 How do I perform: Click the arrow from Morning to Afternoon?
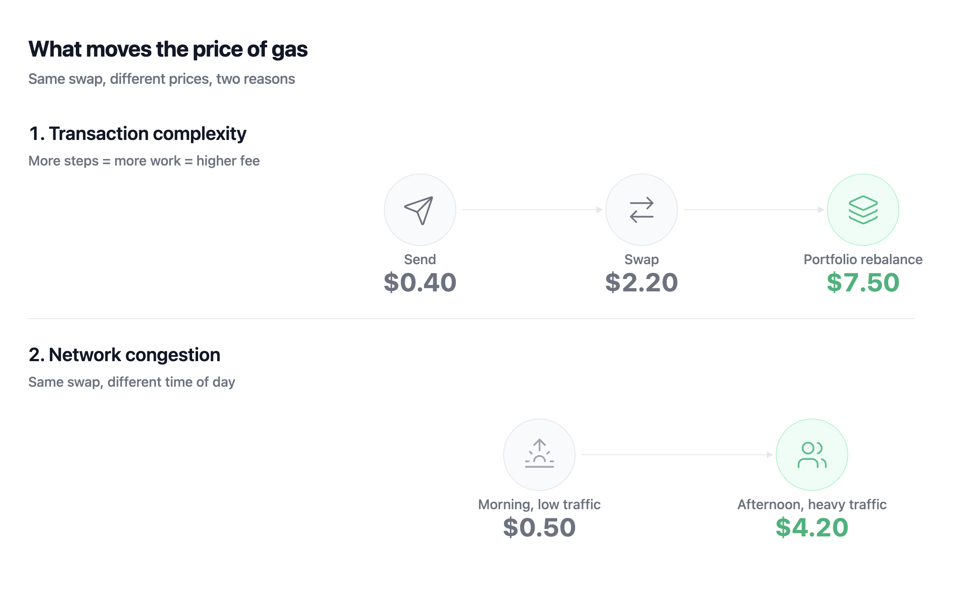click(677, 455)
